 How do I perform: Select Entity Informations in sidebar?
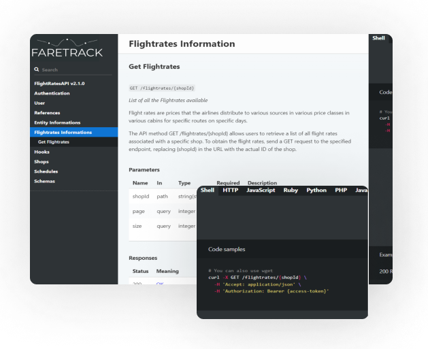pyautogui.click(x=57, y=122)
